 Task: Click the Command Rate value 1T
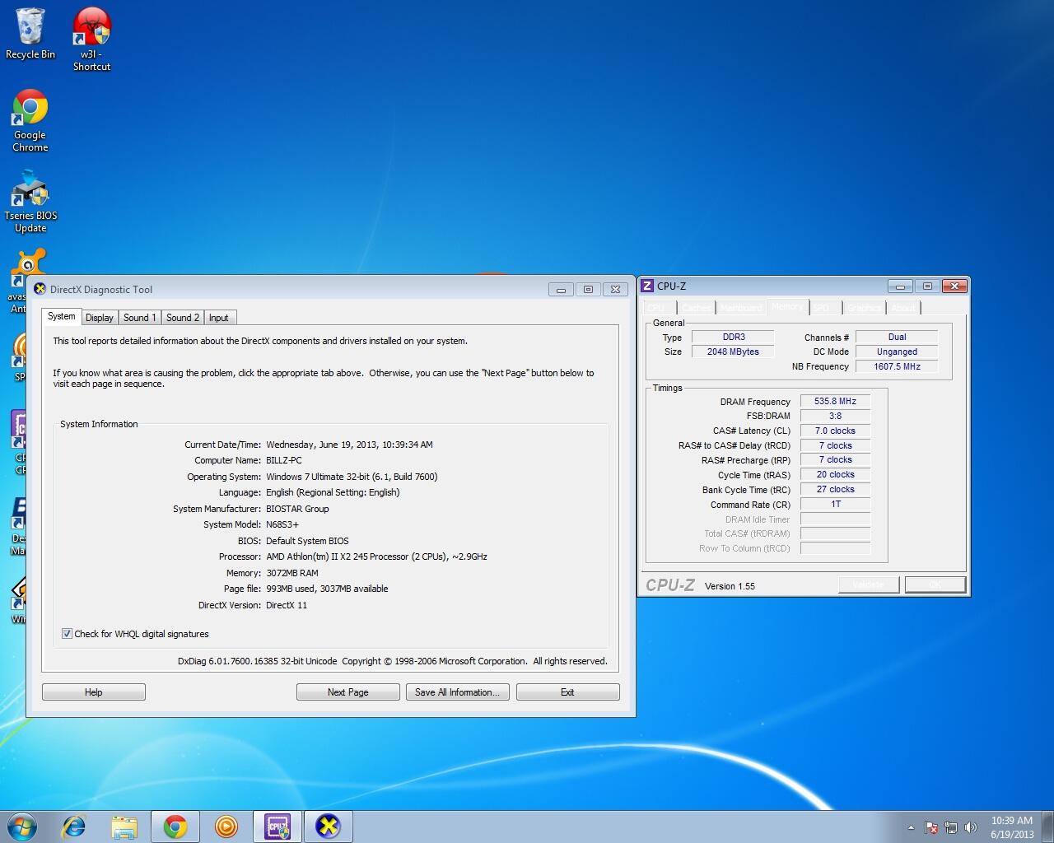coord(835,505)
